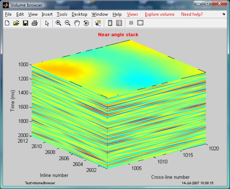Expand the Need help? menu
The height and width of the screenshot is (189, 230).
click(192, 14)
